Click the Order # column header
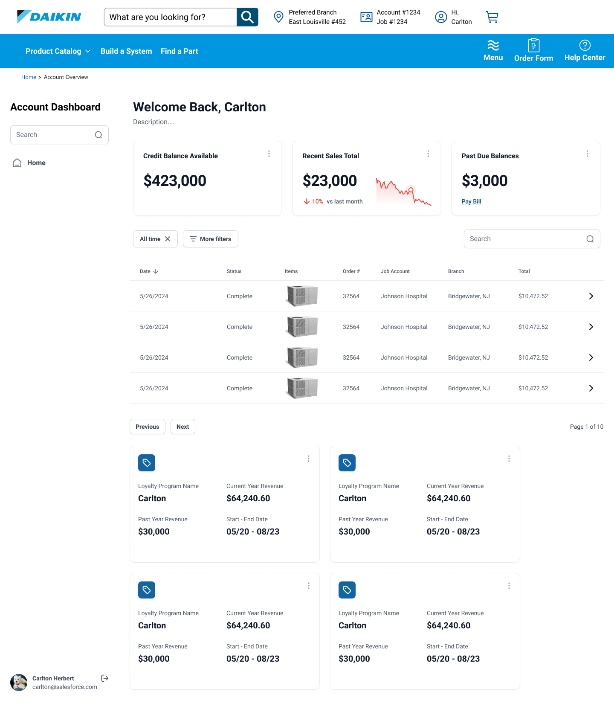Image resolution: width=614 pixels, height=706 pixels. 351,271
